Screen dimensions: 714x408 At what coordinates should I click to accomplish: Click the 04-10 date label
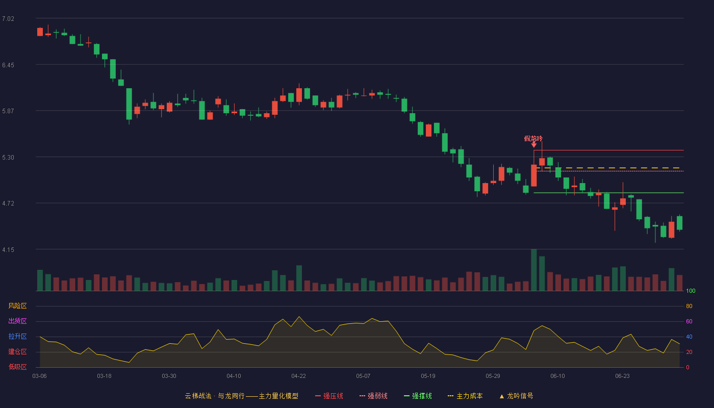point(234,376)
